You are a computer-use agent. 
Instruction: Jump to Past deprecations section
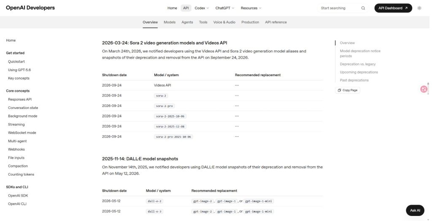pyautogui.click(x=354, y=80)
